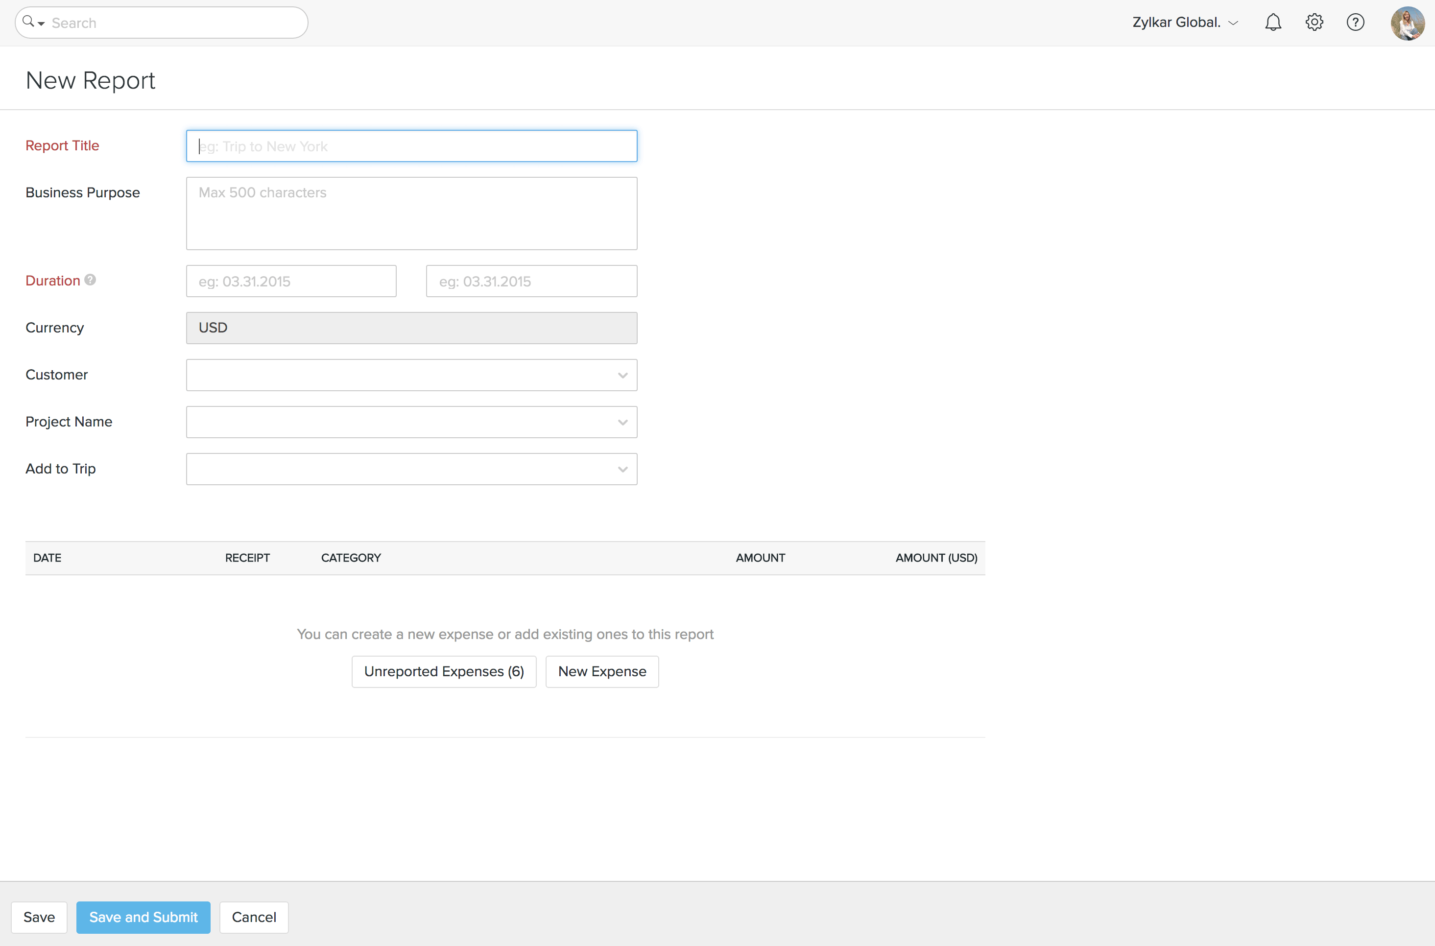Cancel the new report
Viewport: 1435px width, 946px height.
[253, 917]
